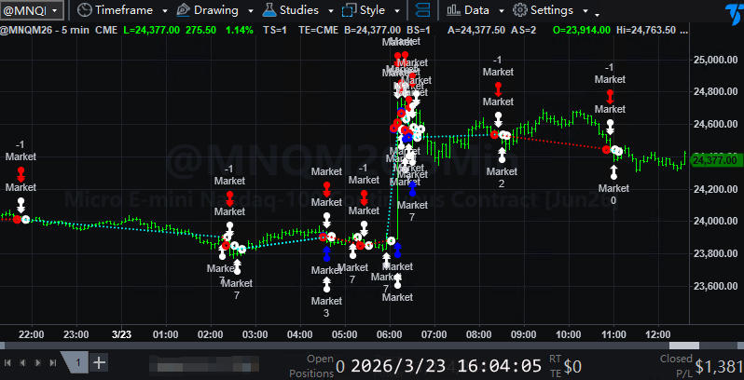The width and height of the screenshot is (744, 380).
Task: Click the 24,377.00 current price label on axis
Action: pyautogui.click(x=716, y=160)
